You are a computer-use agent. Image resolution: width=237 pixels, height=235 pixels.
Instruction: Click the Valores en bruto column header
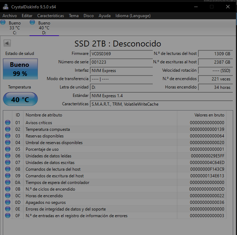[202, 115]
